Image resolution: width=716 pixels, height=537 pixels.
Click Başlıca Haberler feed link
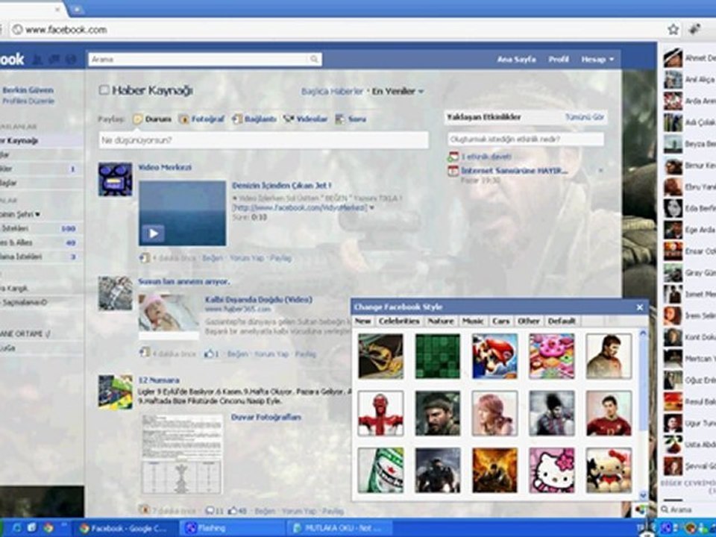point(333,91)
